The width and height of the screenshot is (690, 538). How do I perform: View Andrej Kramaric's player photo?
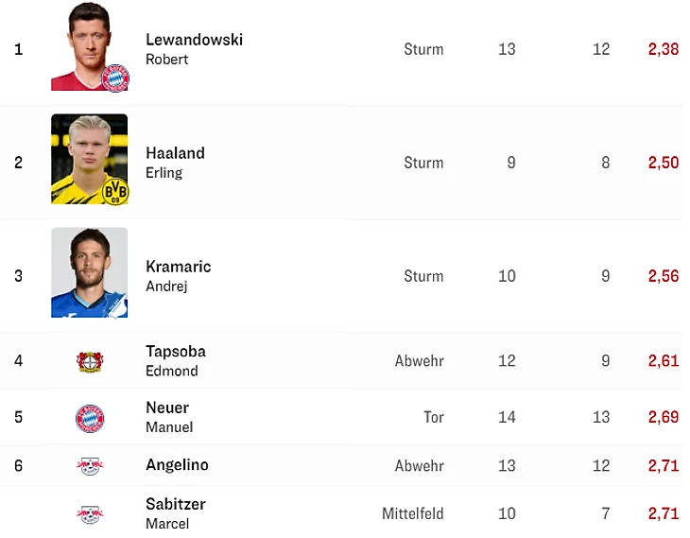click(89, 271)
